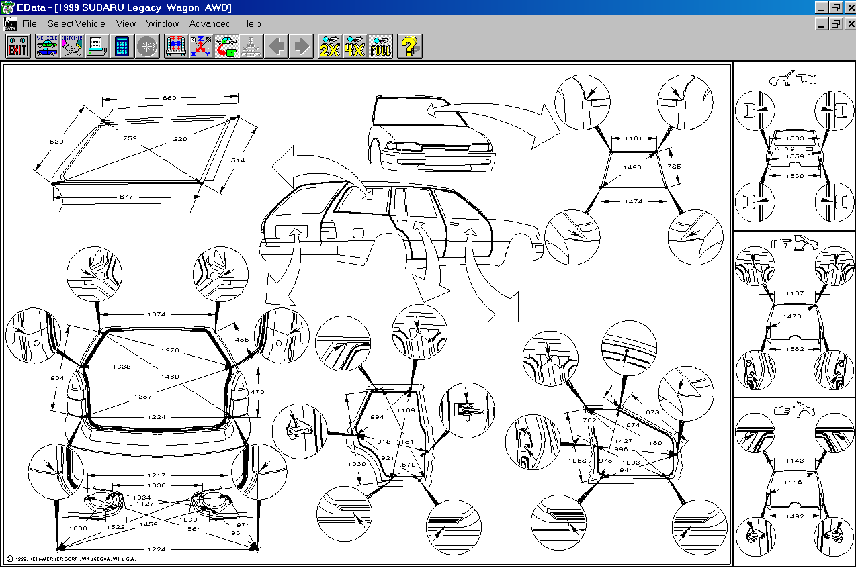Click the Print toolbar icon
The height and width of the screenshot is (568, 856).
pyautogui.click(x=96, y=46)
